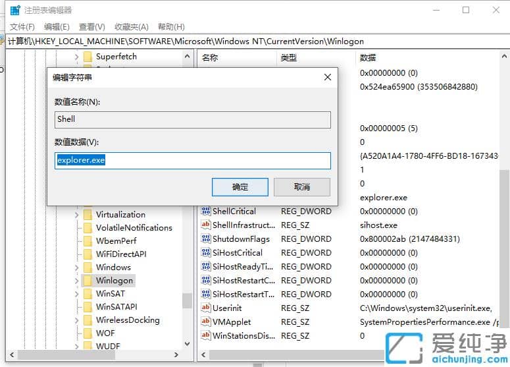This screenshot has width=510, height=367.
Task: Click the WiFiDirectAPI folder icon
Action: pos(88,254)
